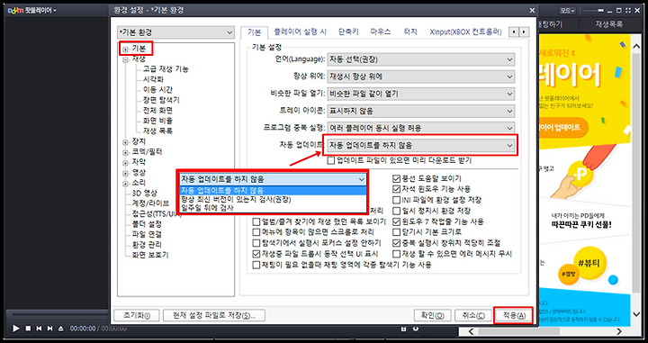
Task: Open the 항상 위에 dropdown
Action: coord(420,77)
